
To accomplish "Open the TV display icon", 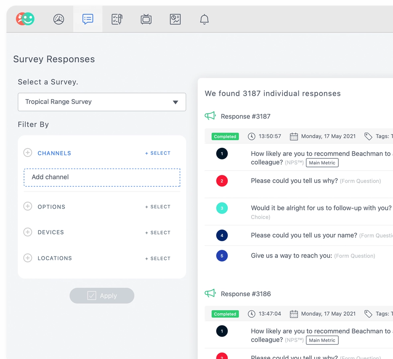I will 146,19.
